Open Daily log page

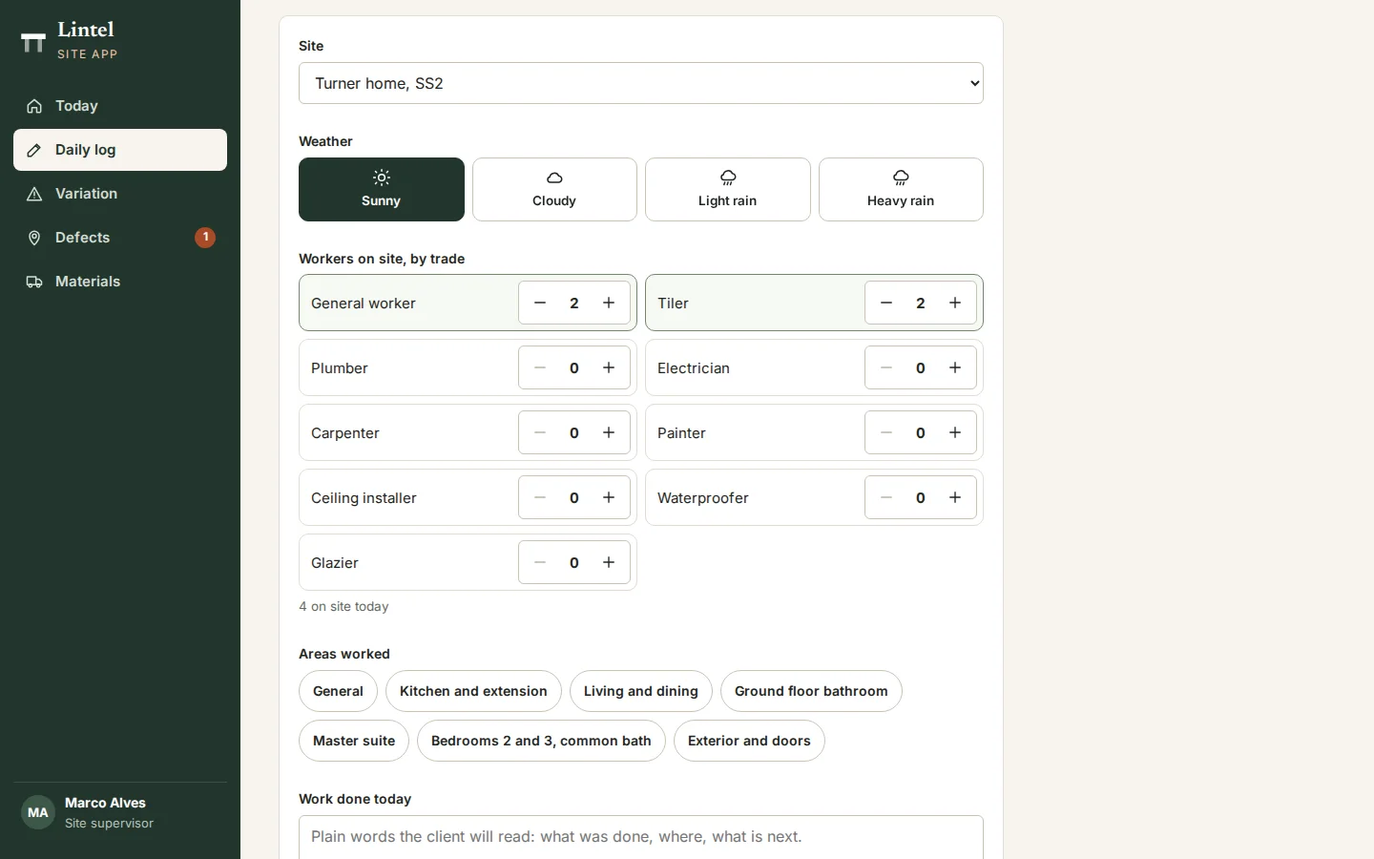pyautogui.click(x=120, y=150)
